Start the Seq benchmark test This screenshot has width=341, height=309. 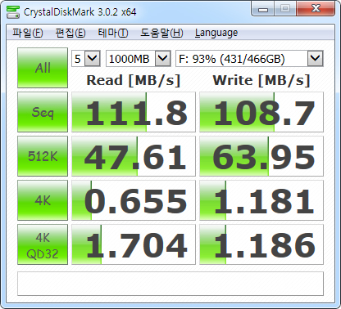pos(43,112)
